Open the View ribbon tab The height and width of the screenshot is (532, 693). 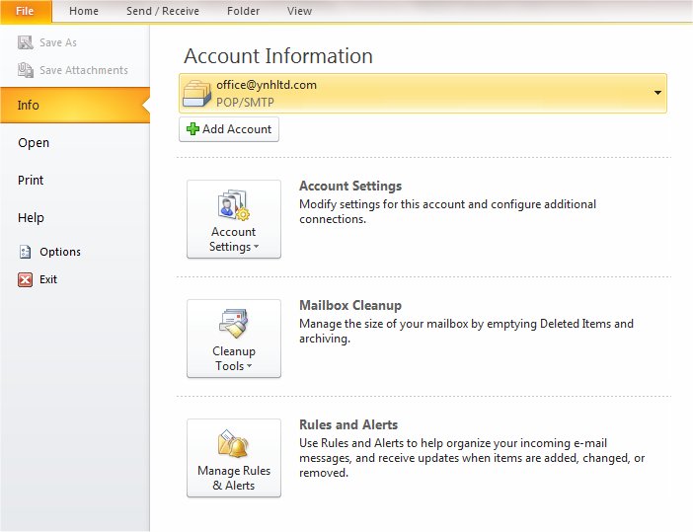coord(299,11)
